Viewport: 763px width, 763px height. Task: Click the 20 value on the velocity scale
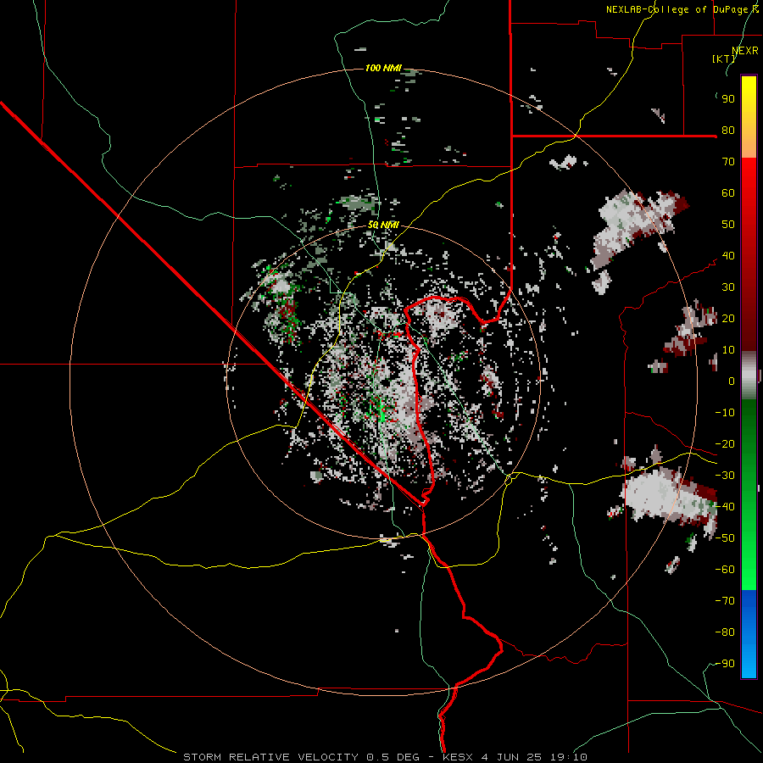728,318
